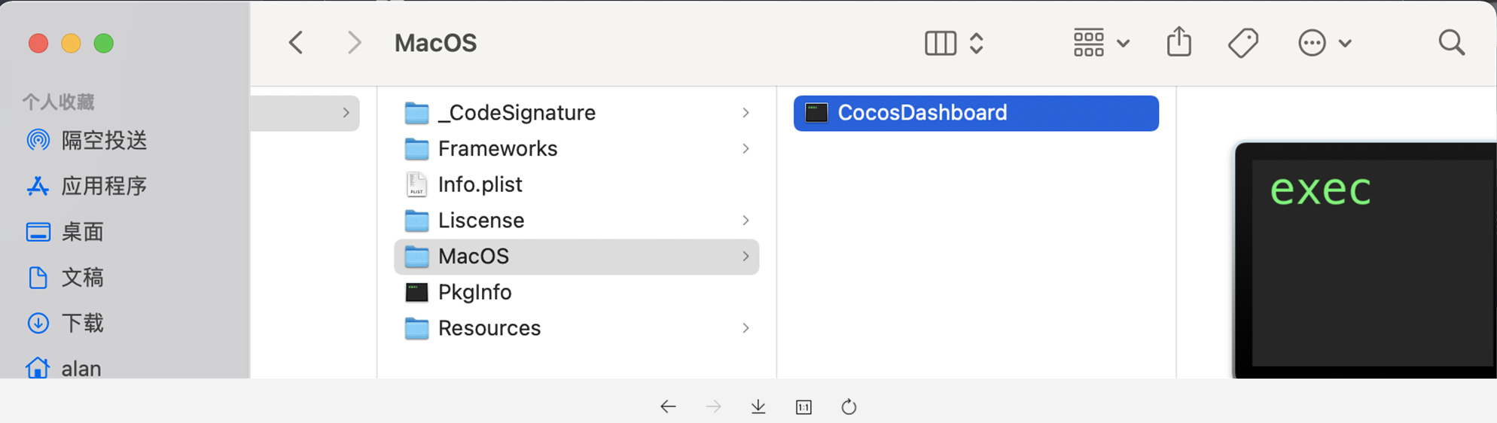1497x423 pixels.
Task: Click the Tags icon in toolbar
Action: [1242, 43]
